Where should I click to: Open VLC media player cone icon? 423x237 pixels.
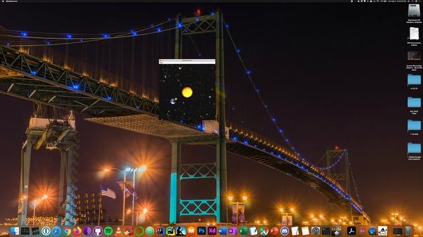coord(118,231)
